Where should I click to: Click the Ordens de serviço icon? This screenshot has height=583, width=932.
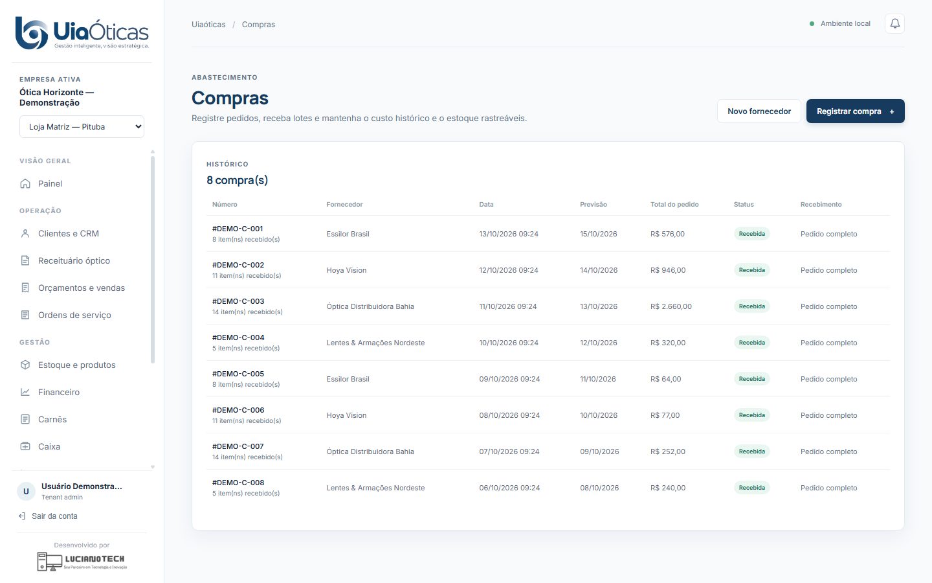(x=25, y=315)
